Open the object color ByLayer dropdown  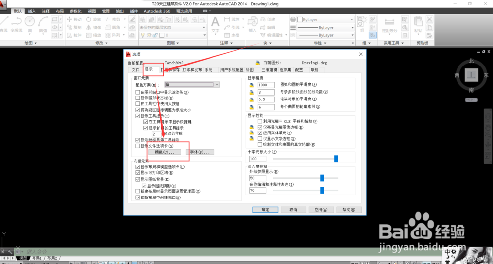pos(325,20)
